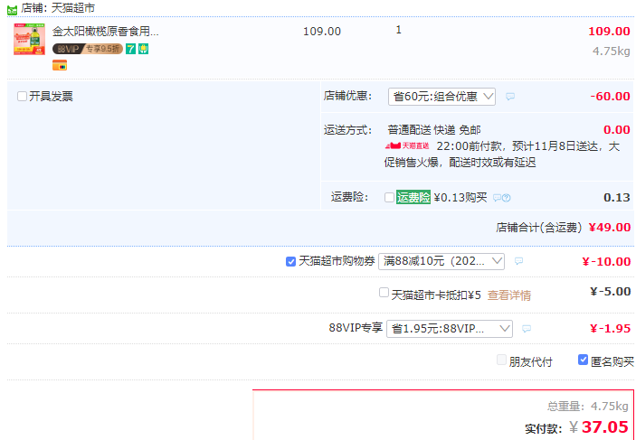Screen dimensions: 636x440
Task: Open the olive oil product thumbnail
Action: click(29, 39)
